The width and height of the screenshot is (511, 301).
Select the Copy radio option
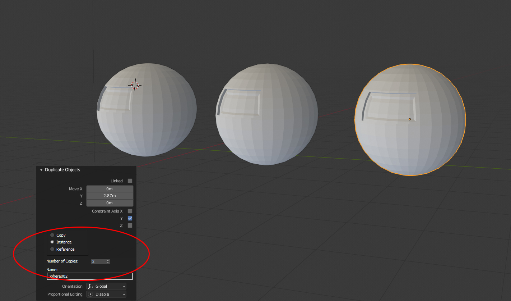tap(52, 235)
